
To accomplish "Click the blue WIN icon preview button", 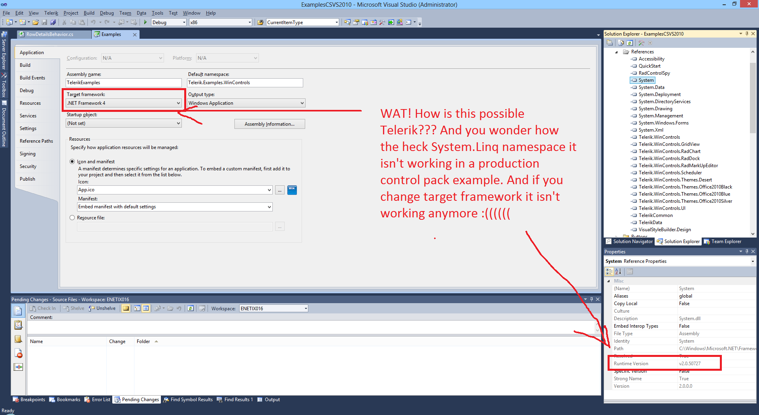I will [292, 190].
